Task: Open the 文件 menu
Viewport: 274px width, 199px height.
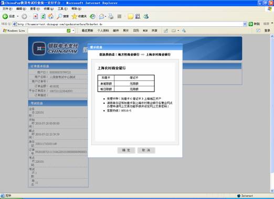Action: tap(7, 9)
